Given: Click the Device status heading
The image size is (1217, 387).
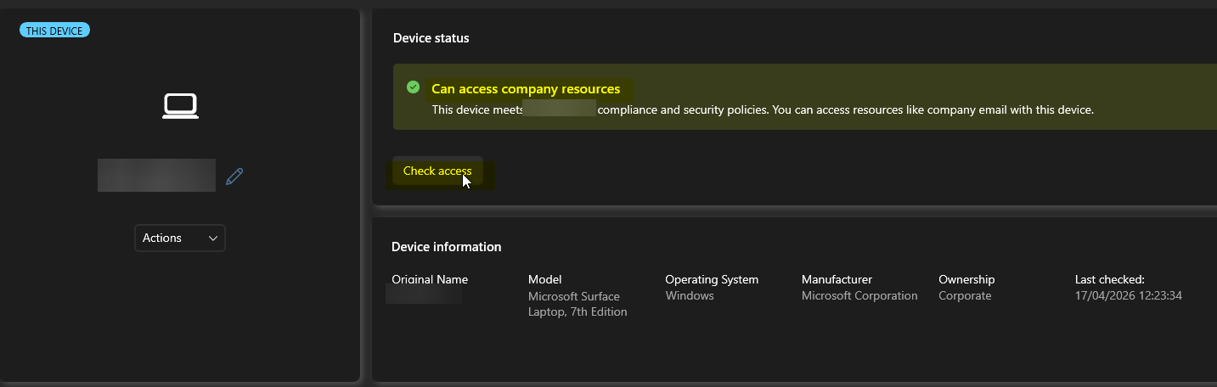Looking at the screenshot, I should coord(431,38).
